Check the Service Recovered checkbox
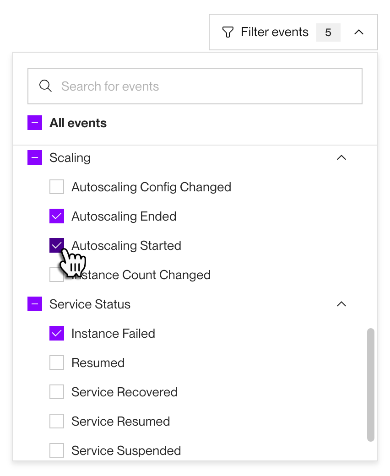 pyautogui.click(x=56, y=392)
